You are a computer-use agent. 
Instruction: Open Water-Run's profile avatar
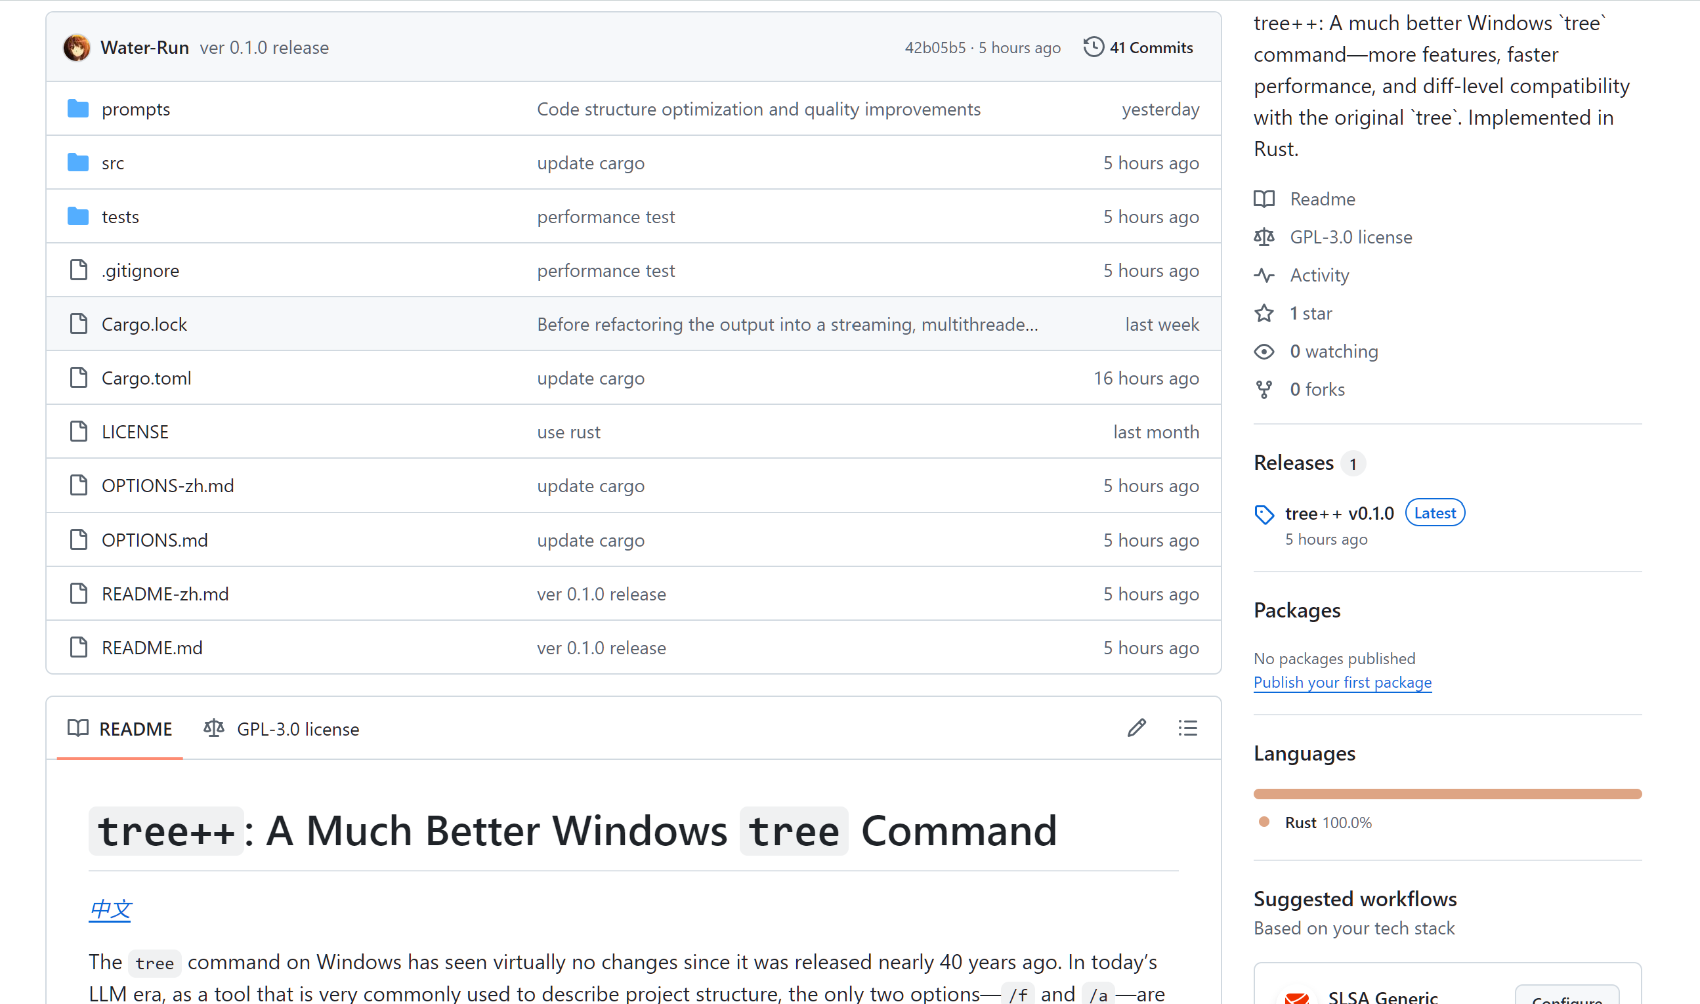(77, 47)
